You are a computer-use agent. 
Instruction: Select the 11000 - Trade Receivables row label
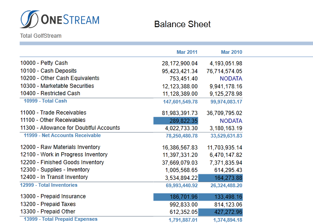pyautogui.click(x=53, y=113)
